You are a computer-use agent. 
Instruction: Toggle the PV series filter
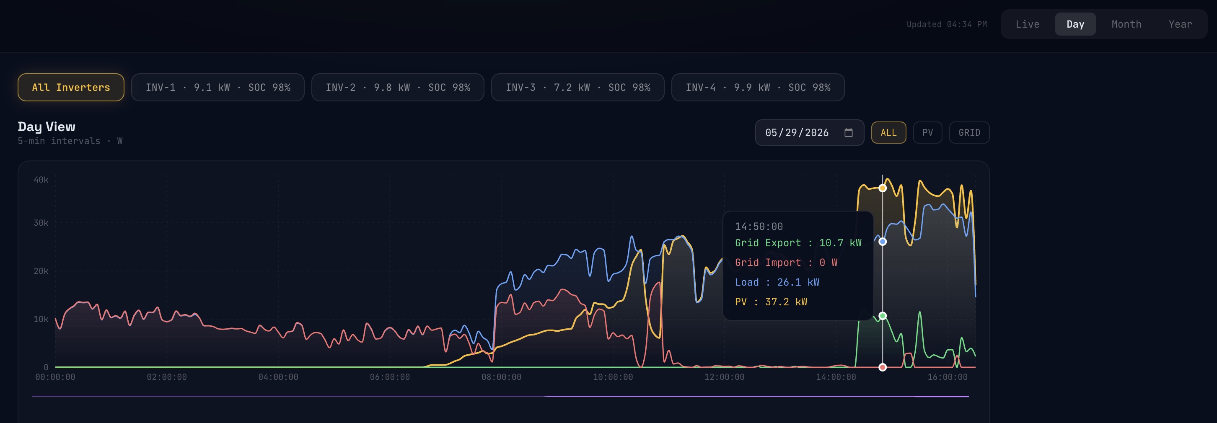click(x=928, y=133)
